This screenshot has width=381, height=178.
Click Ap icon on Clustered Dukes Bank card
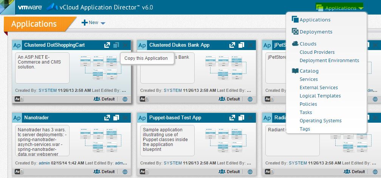click(142, 45)
